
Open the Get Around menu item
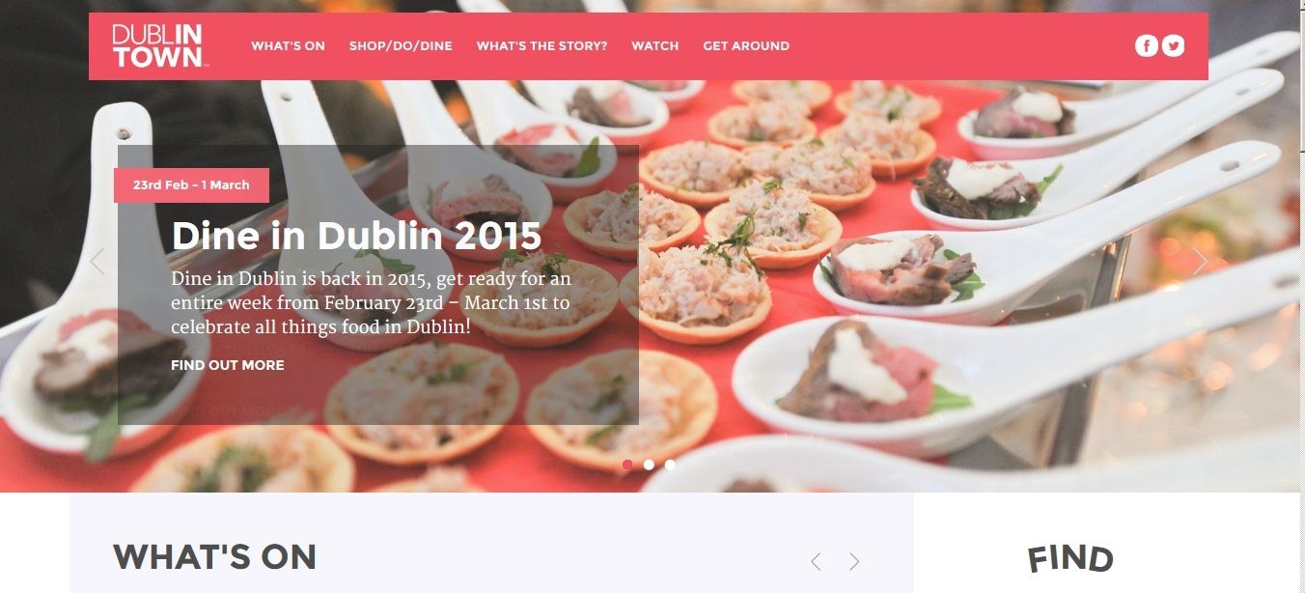pos(746,45)
